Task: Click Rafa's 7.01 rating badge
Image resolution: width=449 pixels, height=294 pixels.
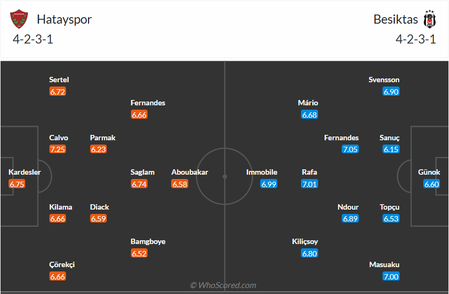Action: coord(310,184)
